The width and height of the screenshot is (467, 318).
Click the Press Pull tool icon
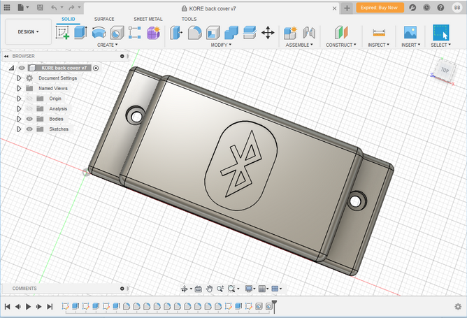pyautogui.click(x=175, y=32)
